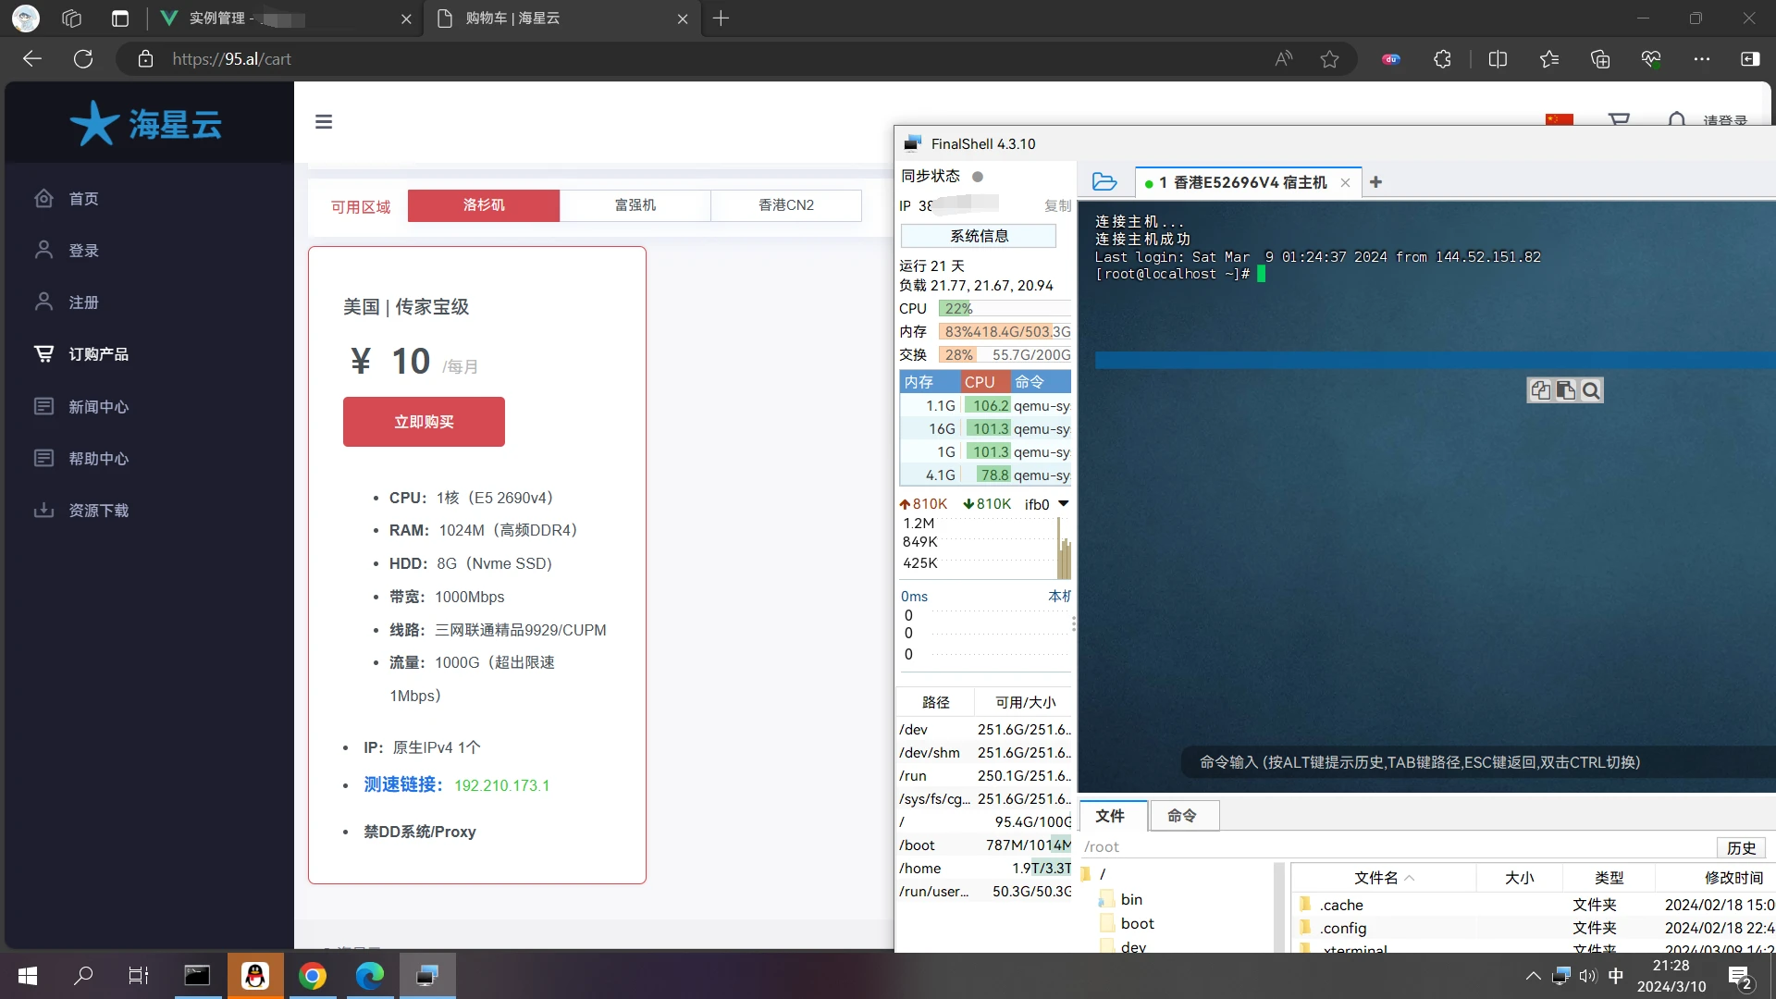Click the 系统信息 button in FinalShell

979,236
